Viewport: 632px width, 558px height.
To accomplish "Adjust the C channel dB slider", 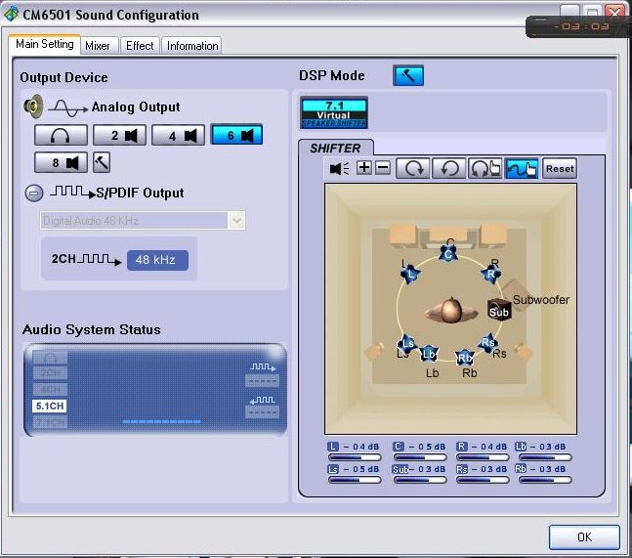I will pyautogui.click(x=420, y=457).
